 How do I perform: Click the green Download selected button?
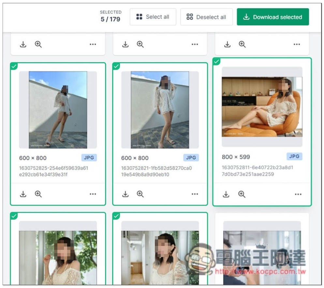273,17
